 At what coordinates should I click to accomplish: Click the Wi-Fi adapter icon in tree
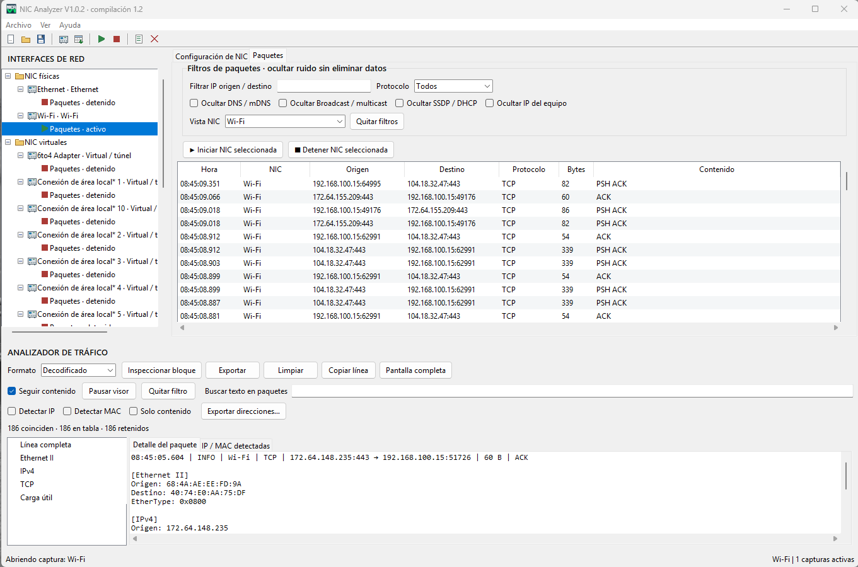click(32, 116)
